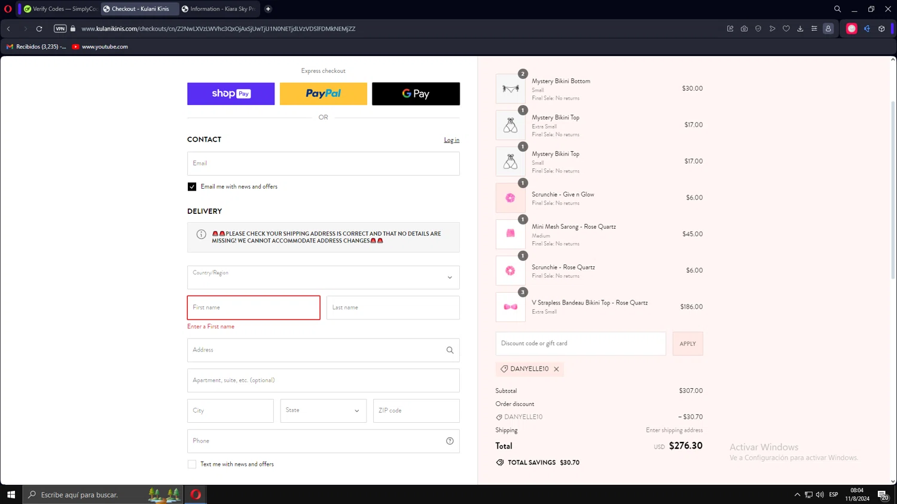
Task: Open extensions cube icon
Action: tap(881, 29)
